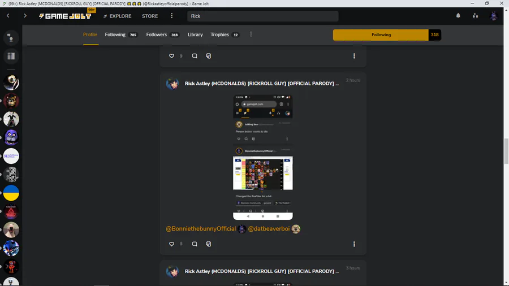509x286 pixels.
Task: Open the red robot community in sidebar
Action: click(11, 267)
